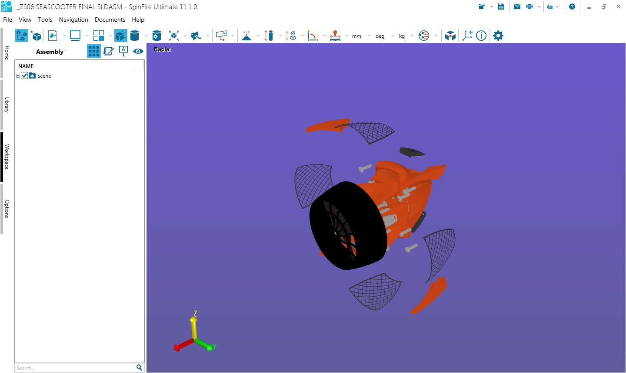Click the NAME column header
Viewport: 626px width, 373px height.
26,66
